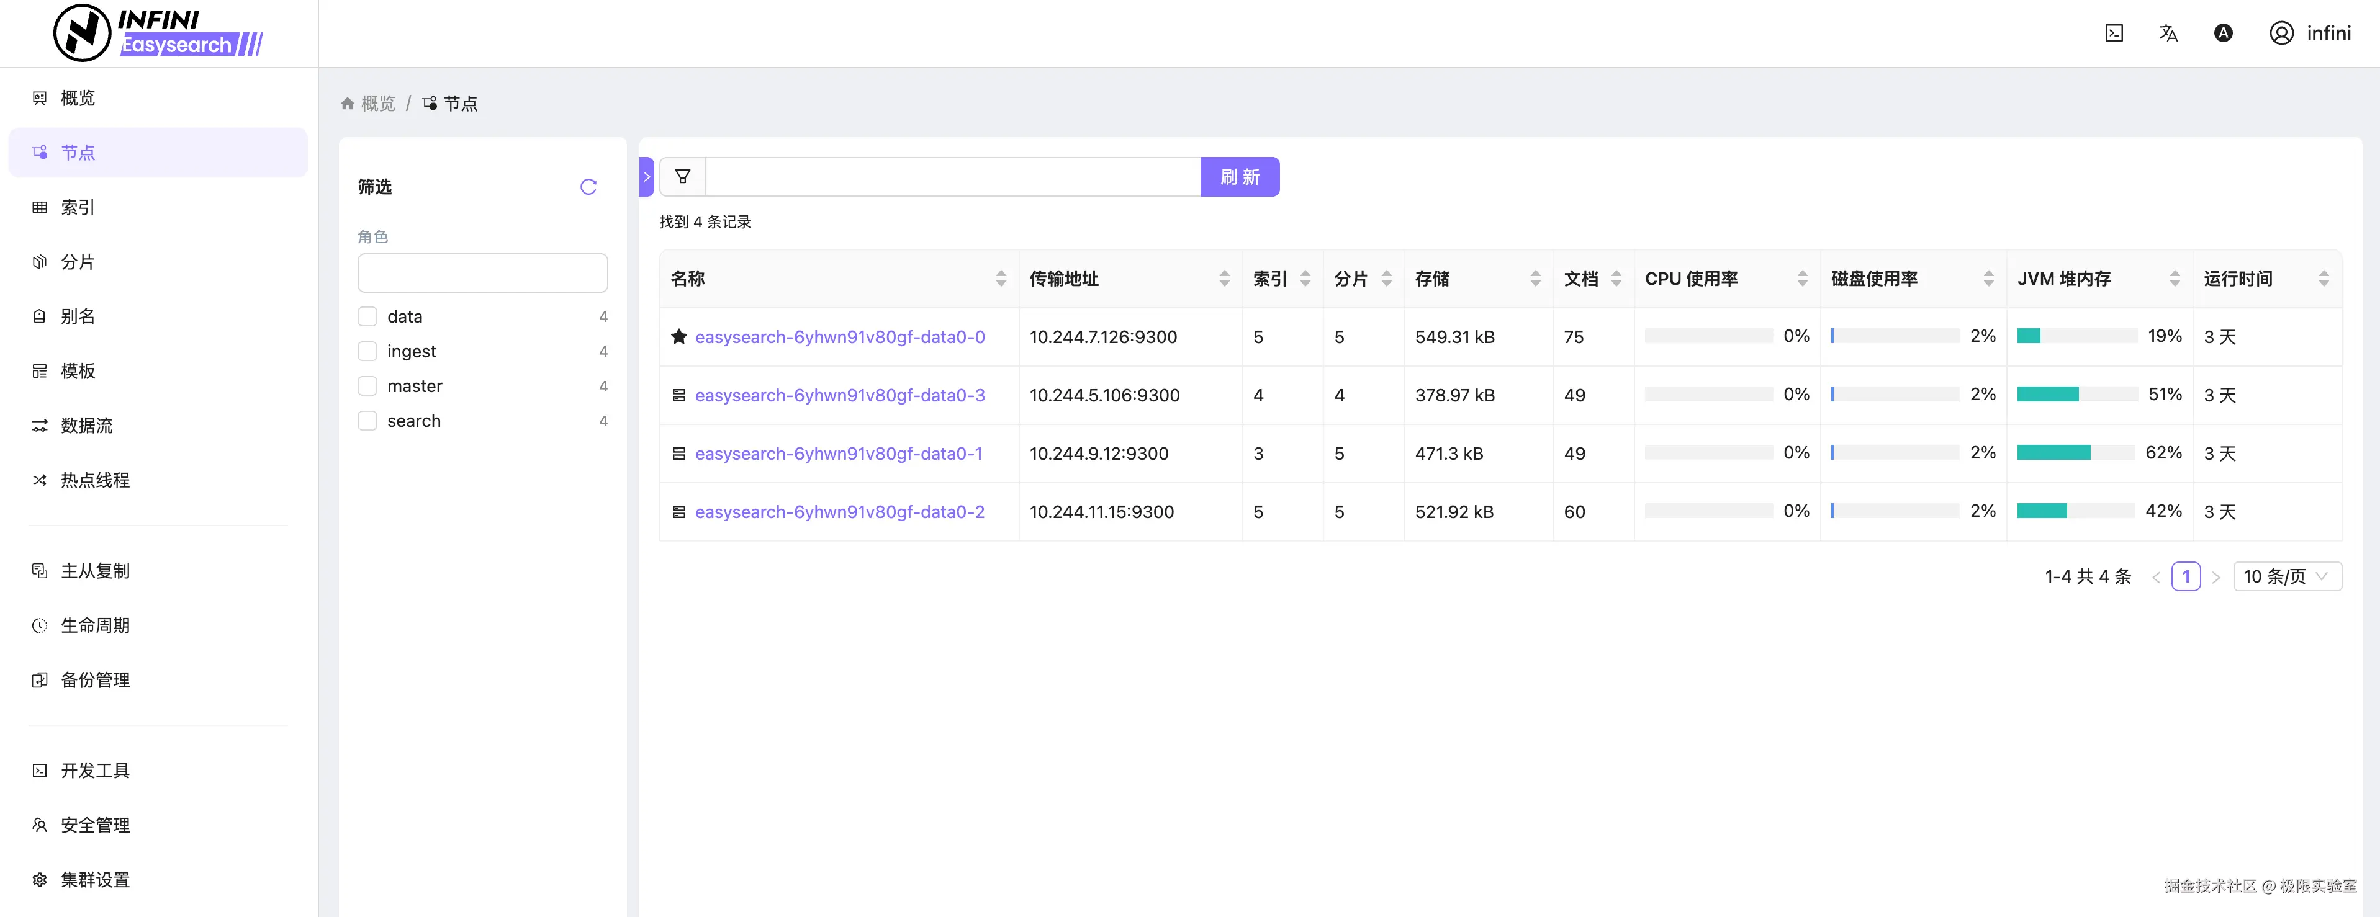The width and height of the screenshot is (2380, 917).
Task: Enable the ingest role filter
Action: point(367,351)
